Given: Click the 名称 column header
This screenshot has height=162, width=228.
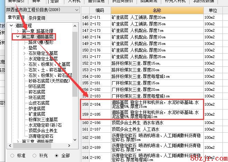Looking at the screenshot, I should 157,11.
